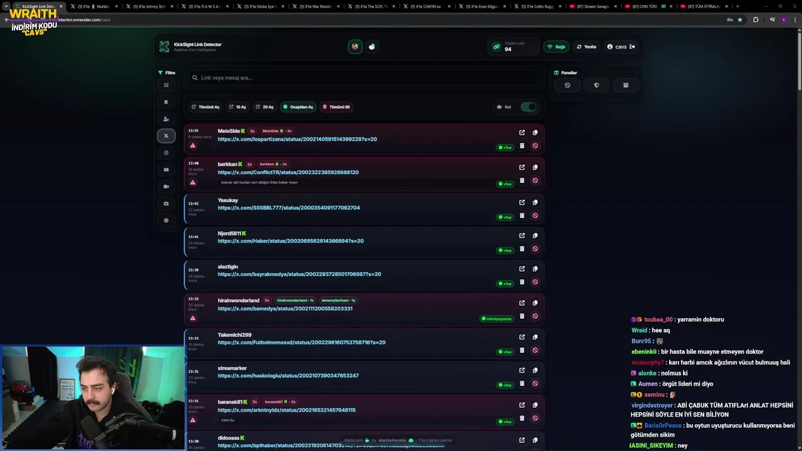Open browser extensions puzzle icon

coord(756,19)
